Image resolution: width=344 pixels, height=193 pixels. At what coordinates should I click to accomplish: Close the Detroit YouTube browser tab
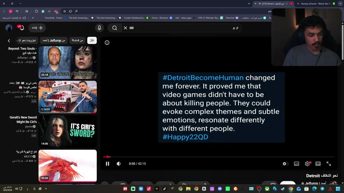pos(255,4)
